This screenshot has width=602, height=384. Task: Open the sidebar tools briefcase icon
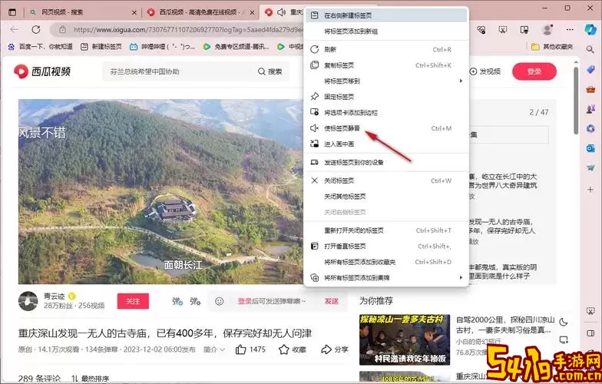point(590,89)
